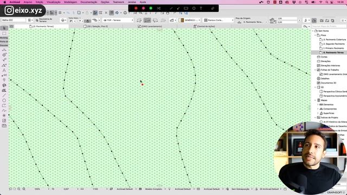Select the Spline tool in the toolbox
This screenshot has height=195, width=347.
click(4, 110)
